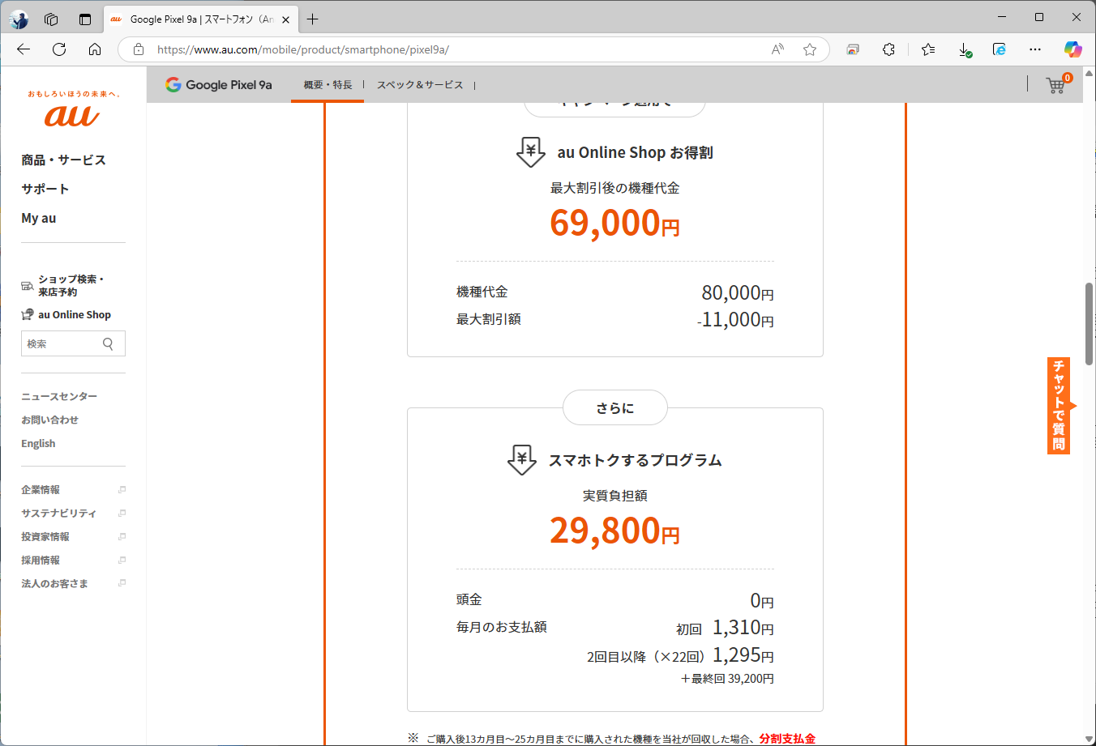This screenshot has width=1096, height=746.
Task: Click the さらに pill label
Action: [615, 407]
